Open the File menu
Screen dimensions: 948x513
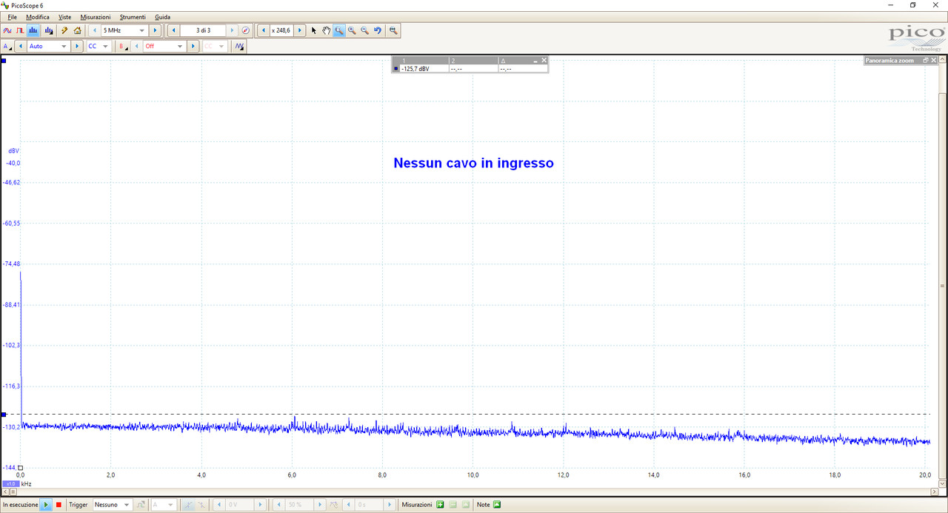click(13, 17)
